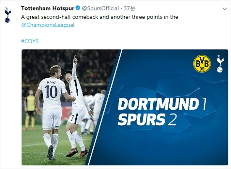This screenshot has width=231, height=169.
Task: Open the Tottenham Hotspur display name link
Action: click(x=47, y=8)
